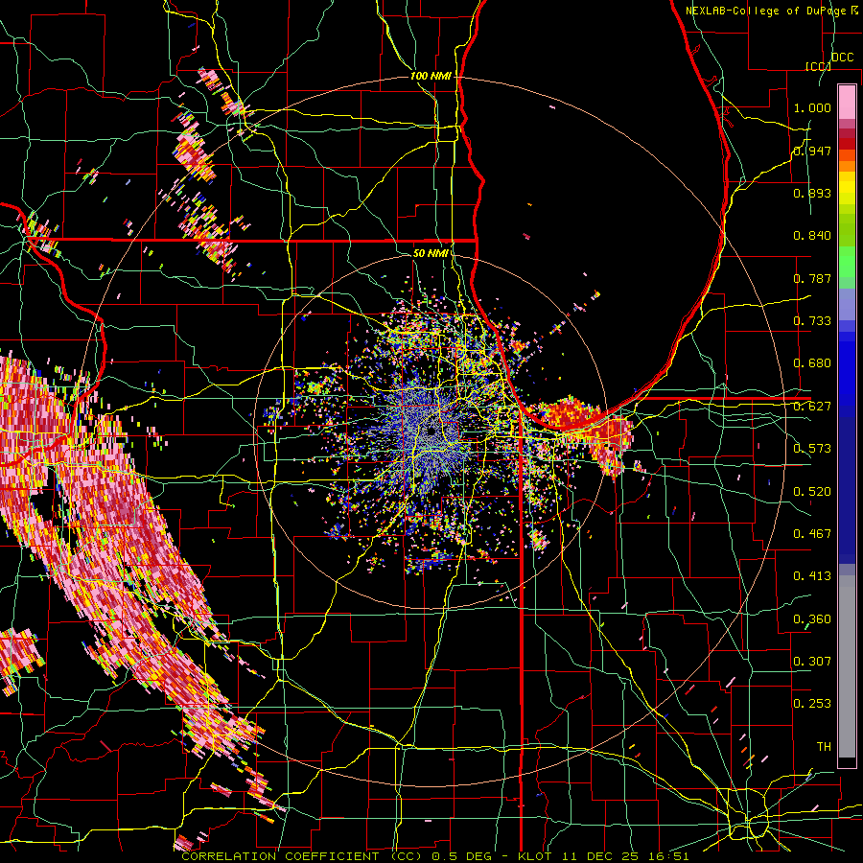Image resolution: width=863 pixels, height=863 pixels.
Task: Click the 100 NMI range ring label
Action: click(x=430, y=76)
